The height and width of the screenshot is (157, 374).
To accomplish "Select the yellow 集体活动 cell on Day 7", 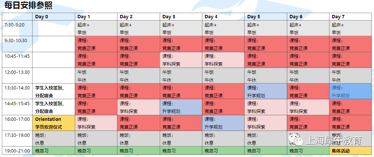I will coord(350,150).
